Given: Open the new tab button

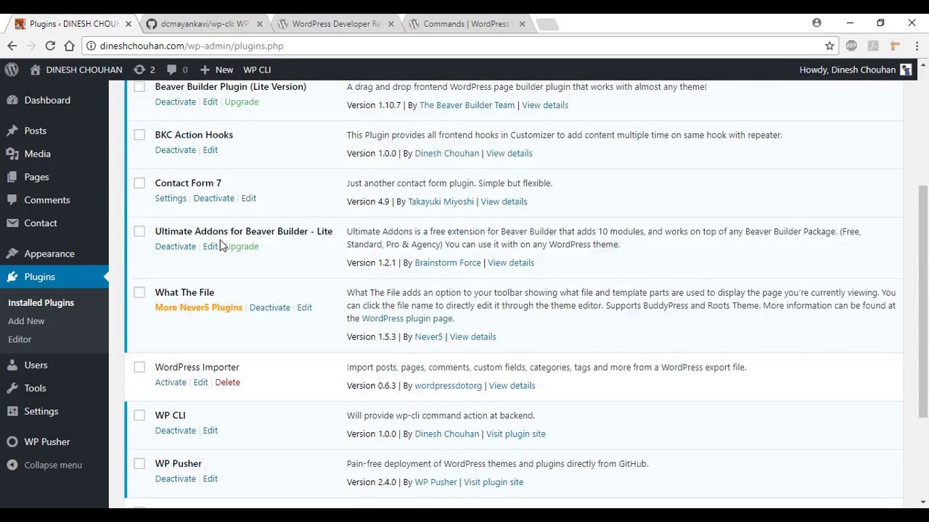Looking at the screenshot, I should click(547, 24).
